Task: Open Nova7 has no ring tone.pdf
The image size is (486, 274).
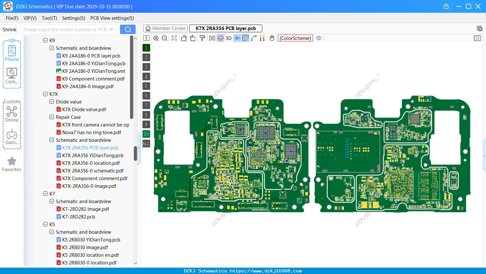Action: point(89,133)
